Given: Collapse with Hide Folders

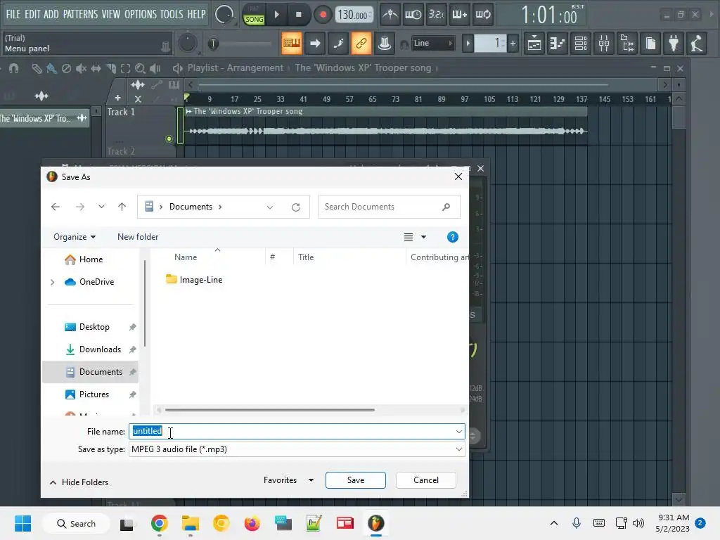Looking at the screenshot, I should pos(79,482).
